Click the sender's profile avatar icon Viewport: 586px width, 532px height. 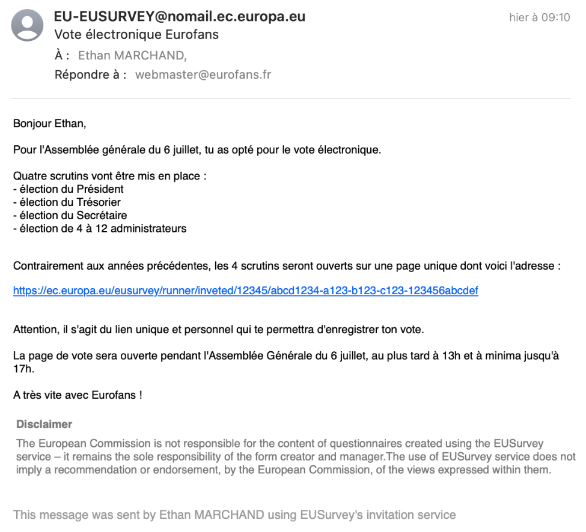[x=28, y=26]
